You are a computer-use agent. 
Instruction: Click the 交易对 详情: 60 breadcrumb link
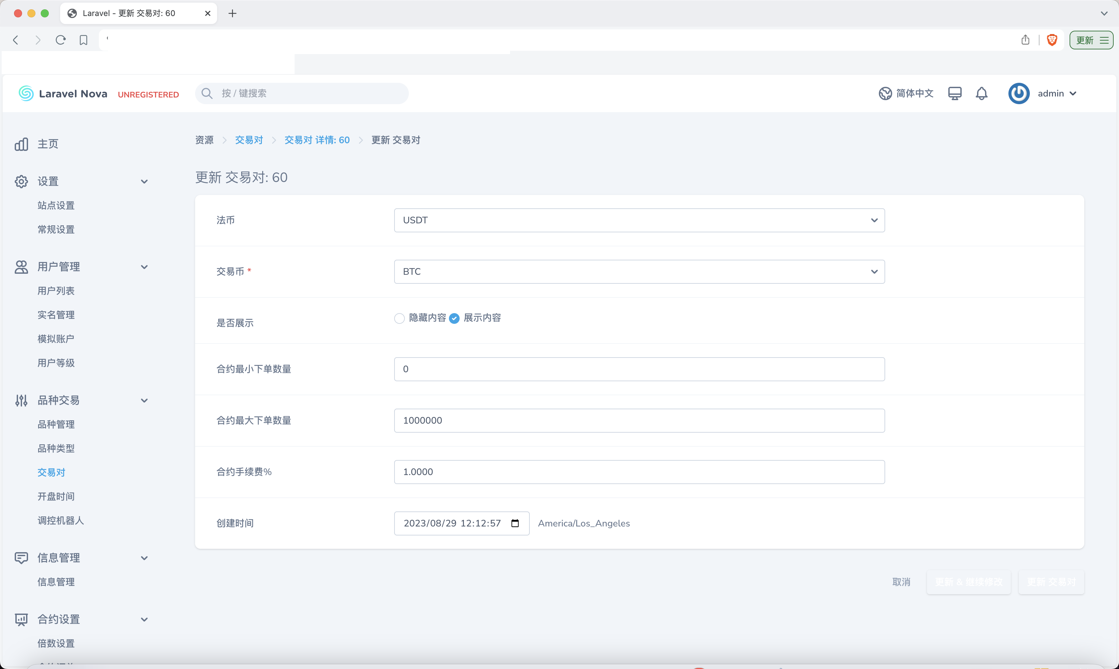317,140
